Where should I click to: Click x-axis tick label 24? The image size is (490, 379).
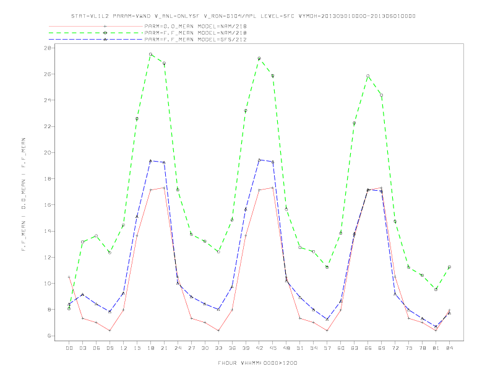[178, 348]
